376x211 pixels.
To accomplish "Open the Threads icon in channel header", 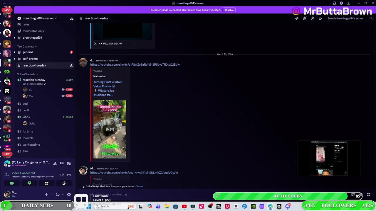I will click(x=297, y=18).
